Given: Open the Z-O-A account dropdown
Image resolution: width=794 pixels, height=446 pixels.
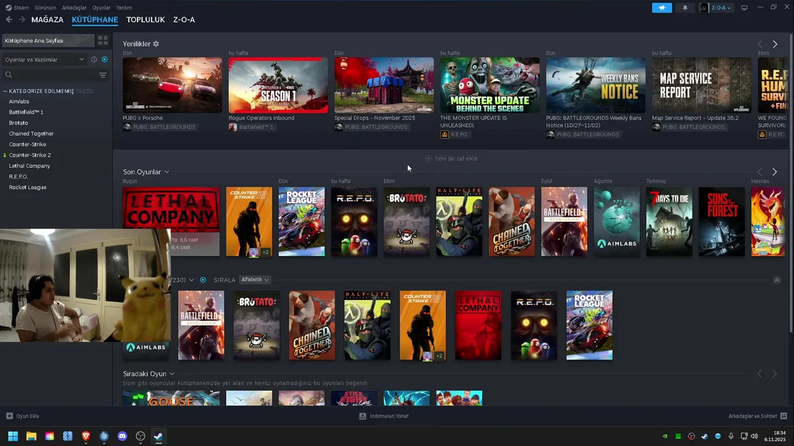Looking at the screenshot, I should pos(716,7).
